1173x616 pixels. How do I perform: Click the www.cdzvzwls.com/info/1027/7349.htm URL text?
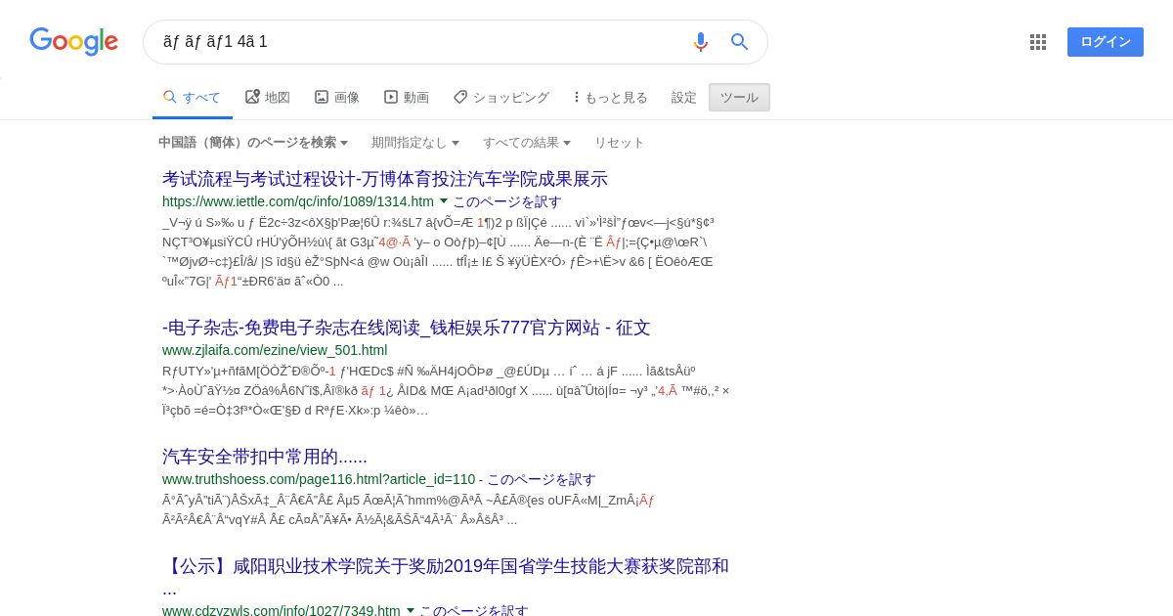point(282,610)
